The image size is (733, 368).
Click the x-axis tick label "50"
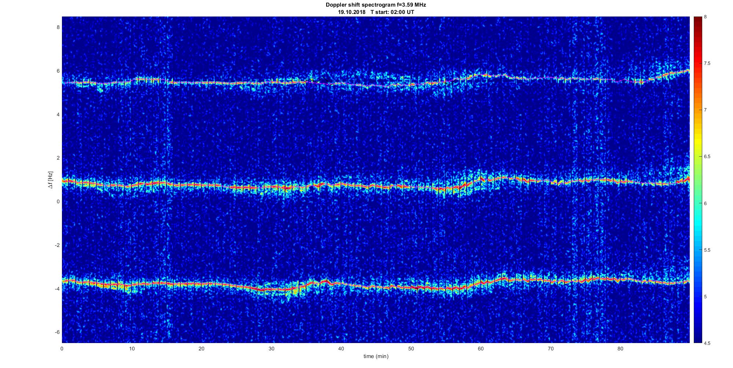(411, 349)
